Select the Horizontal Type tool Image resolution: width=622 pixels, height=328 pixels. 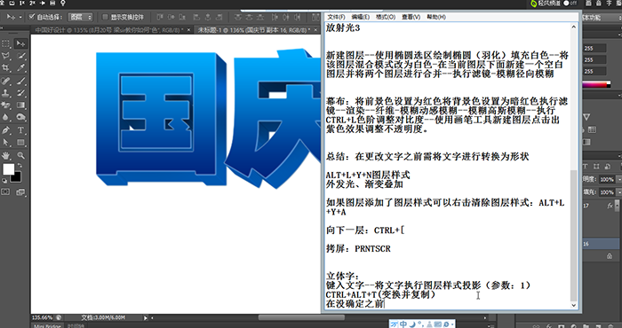(x=20, y=130)
